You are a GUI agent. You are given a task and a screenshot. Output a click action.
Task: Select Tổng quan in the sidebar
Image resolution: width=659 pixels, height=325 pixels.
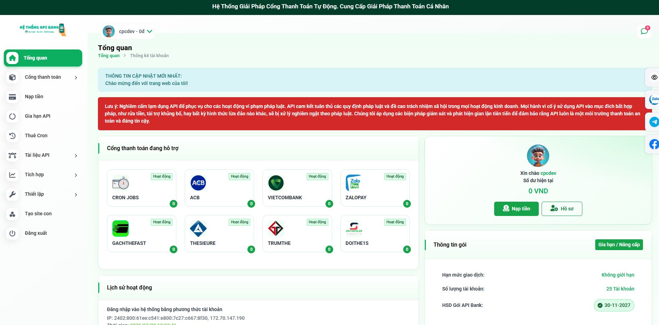[43, 58]
